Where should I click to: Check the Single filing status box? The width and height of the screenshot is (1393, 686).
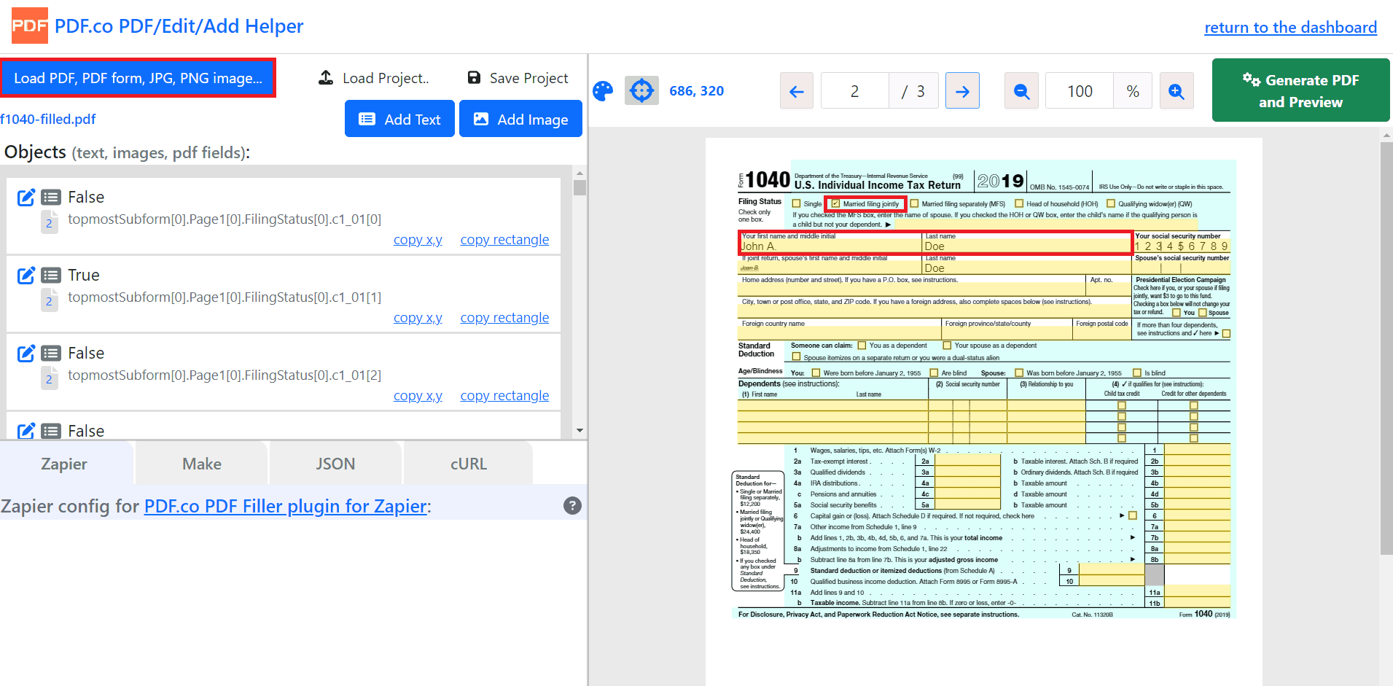coord(797,204)
